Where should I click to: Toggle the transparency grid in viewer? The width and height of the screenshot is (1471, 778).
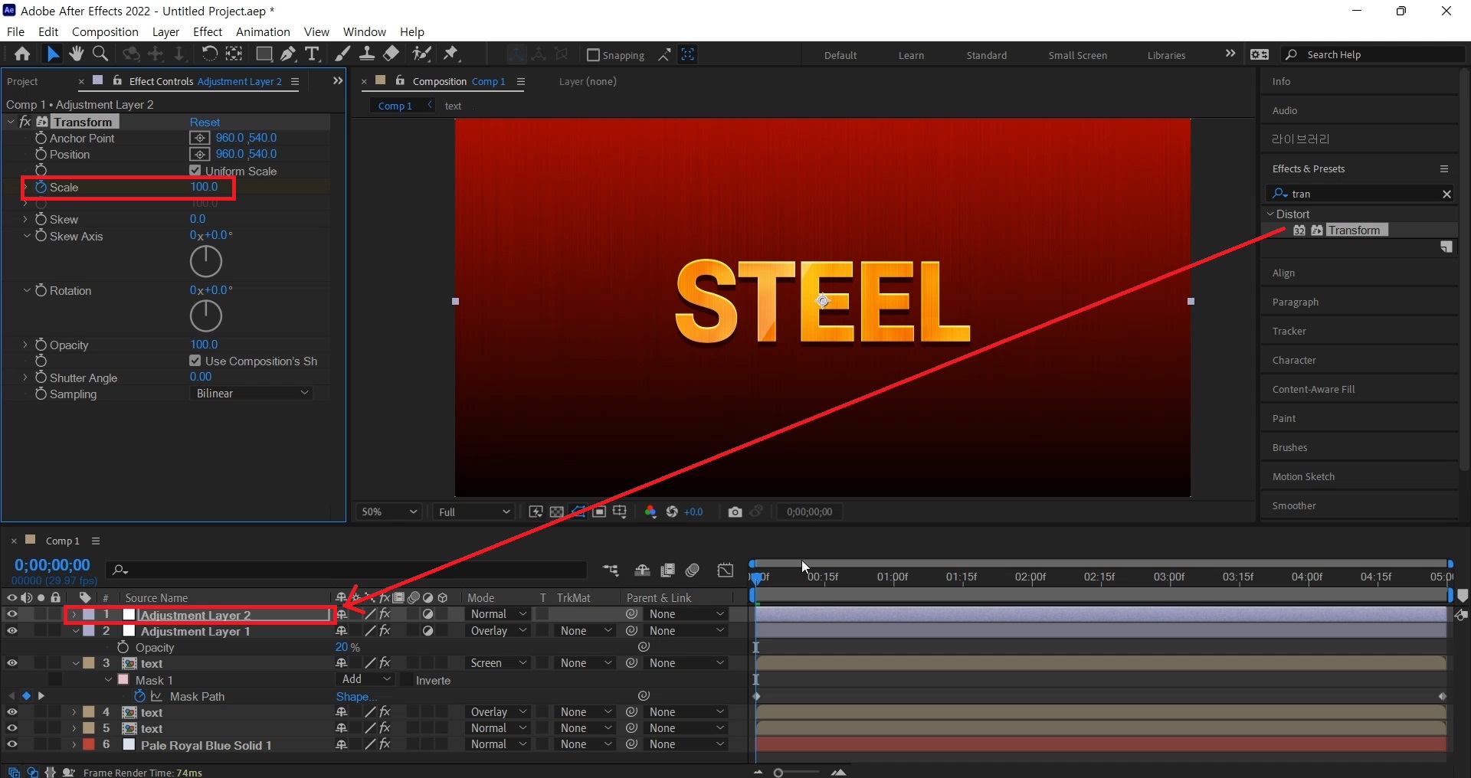[x=557, y=512]
